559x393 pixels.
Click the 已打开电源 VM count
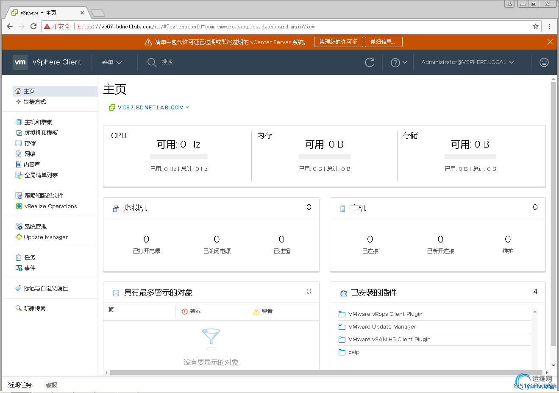(x=146, y=239)
